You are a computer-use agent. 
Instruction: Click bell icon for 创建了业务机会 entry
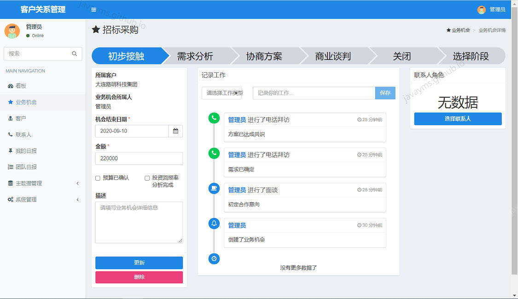[x=214, y=223]
